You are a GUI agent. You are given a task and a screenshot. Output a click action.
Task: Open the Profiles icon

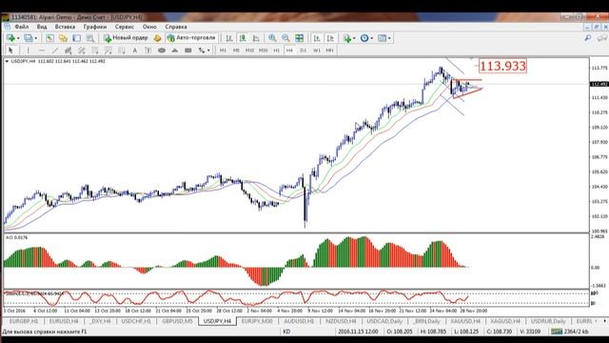point(28,38)
